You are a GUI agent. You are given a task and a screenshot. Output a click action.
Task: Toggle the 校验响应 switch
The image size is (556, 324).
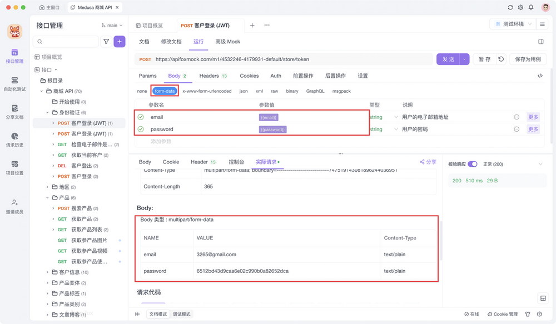click(x=473, y=164)
